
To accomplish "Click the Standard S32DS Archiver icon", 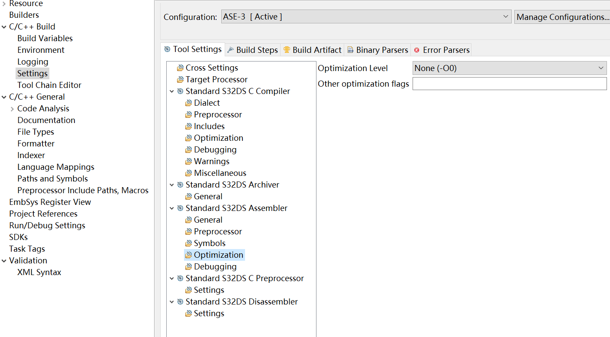I will click(x=180, y=185).
